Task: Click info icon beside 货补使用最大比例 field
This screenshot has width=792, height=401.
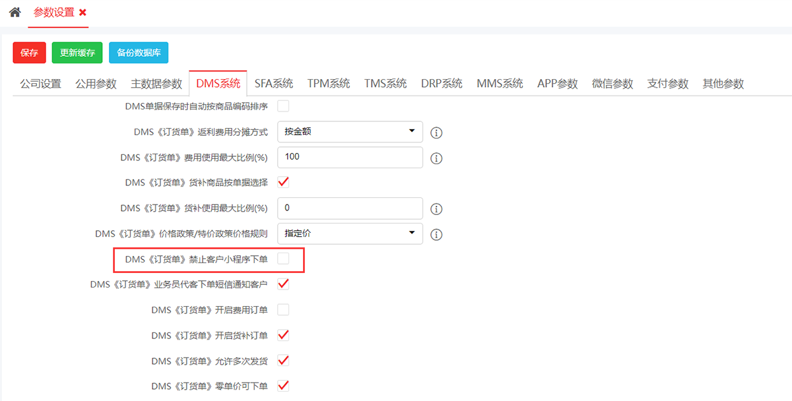Action: 436,209
